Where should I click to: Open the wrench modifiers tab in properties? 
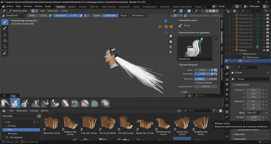(x=227, y=117)
